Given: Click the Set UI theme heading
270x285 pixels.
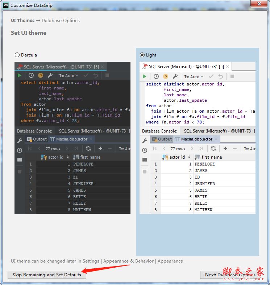Looking at the screenshot, I should [29, 33].
